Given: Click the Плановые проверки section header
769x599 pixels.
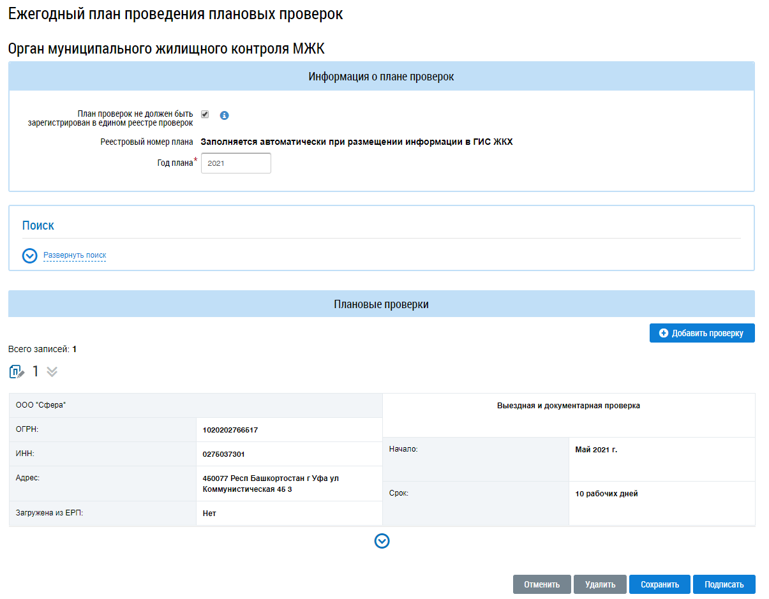Looking at the screenshot, I should (x=381, y=304).
